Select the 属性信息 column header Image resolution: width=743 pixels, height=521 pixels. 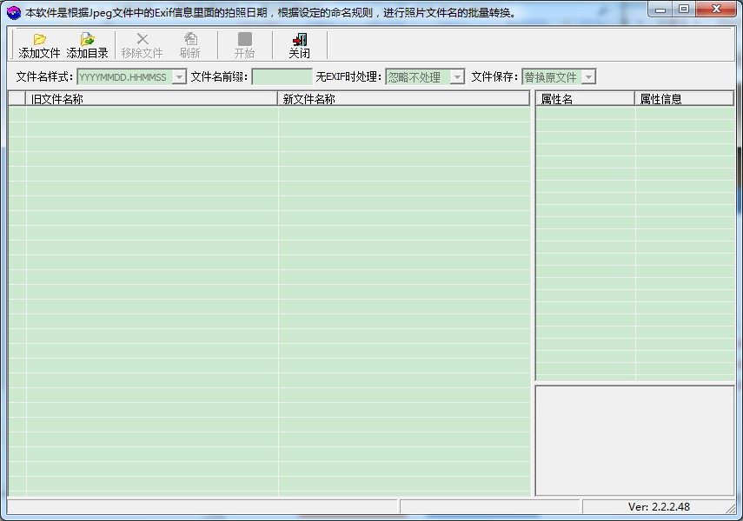[684, 99]
